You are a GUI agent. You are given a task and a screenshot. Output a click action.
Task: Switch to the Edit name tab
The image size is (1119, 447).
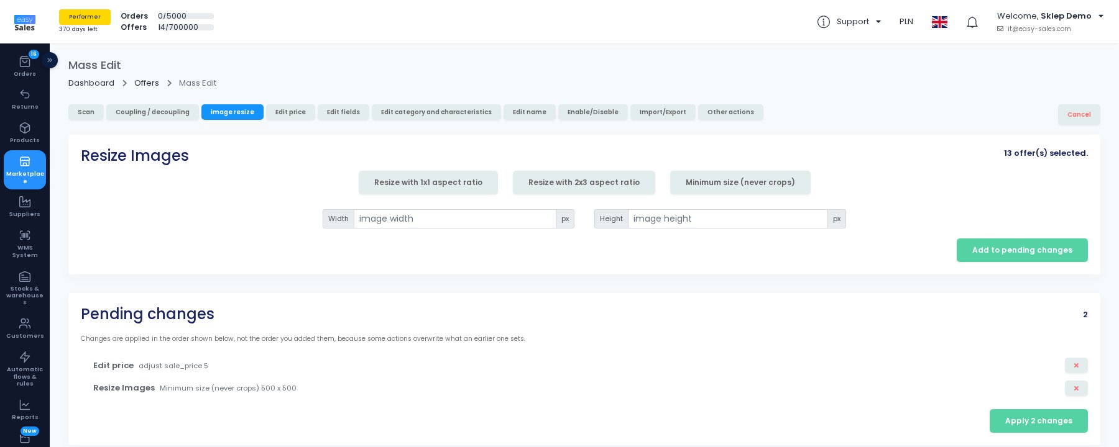coord(530,112)
